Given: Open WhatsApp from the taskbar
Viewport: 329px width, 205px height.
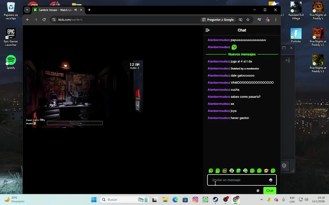Looking at the screenshot, I should click(x=205, y=200).
